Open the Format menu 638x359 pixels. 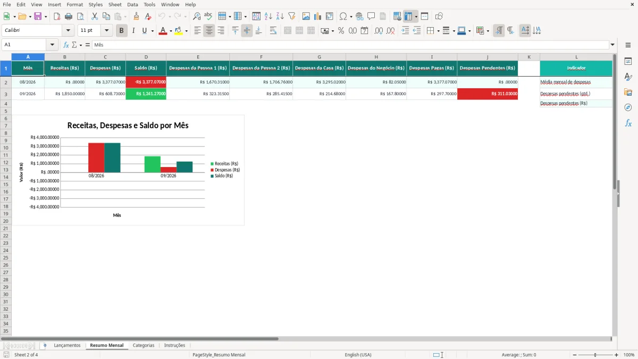coord(74,4)
